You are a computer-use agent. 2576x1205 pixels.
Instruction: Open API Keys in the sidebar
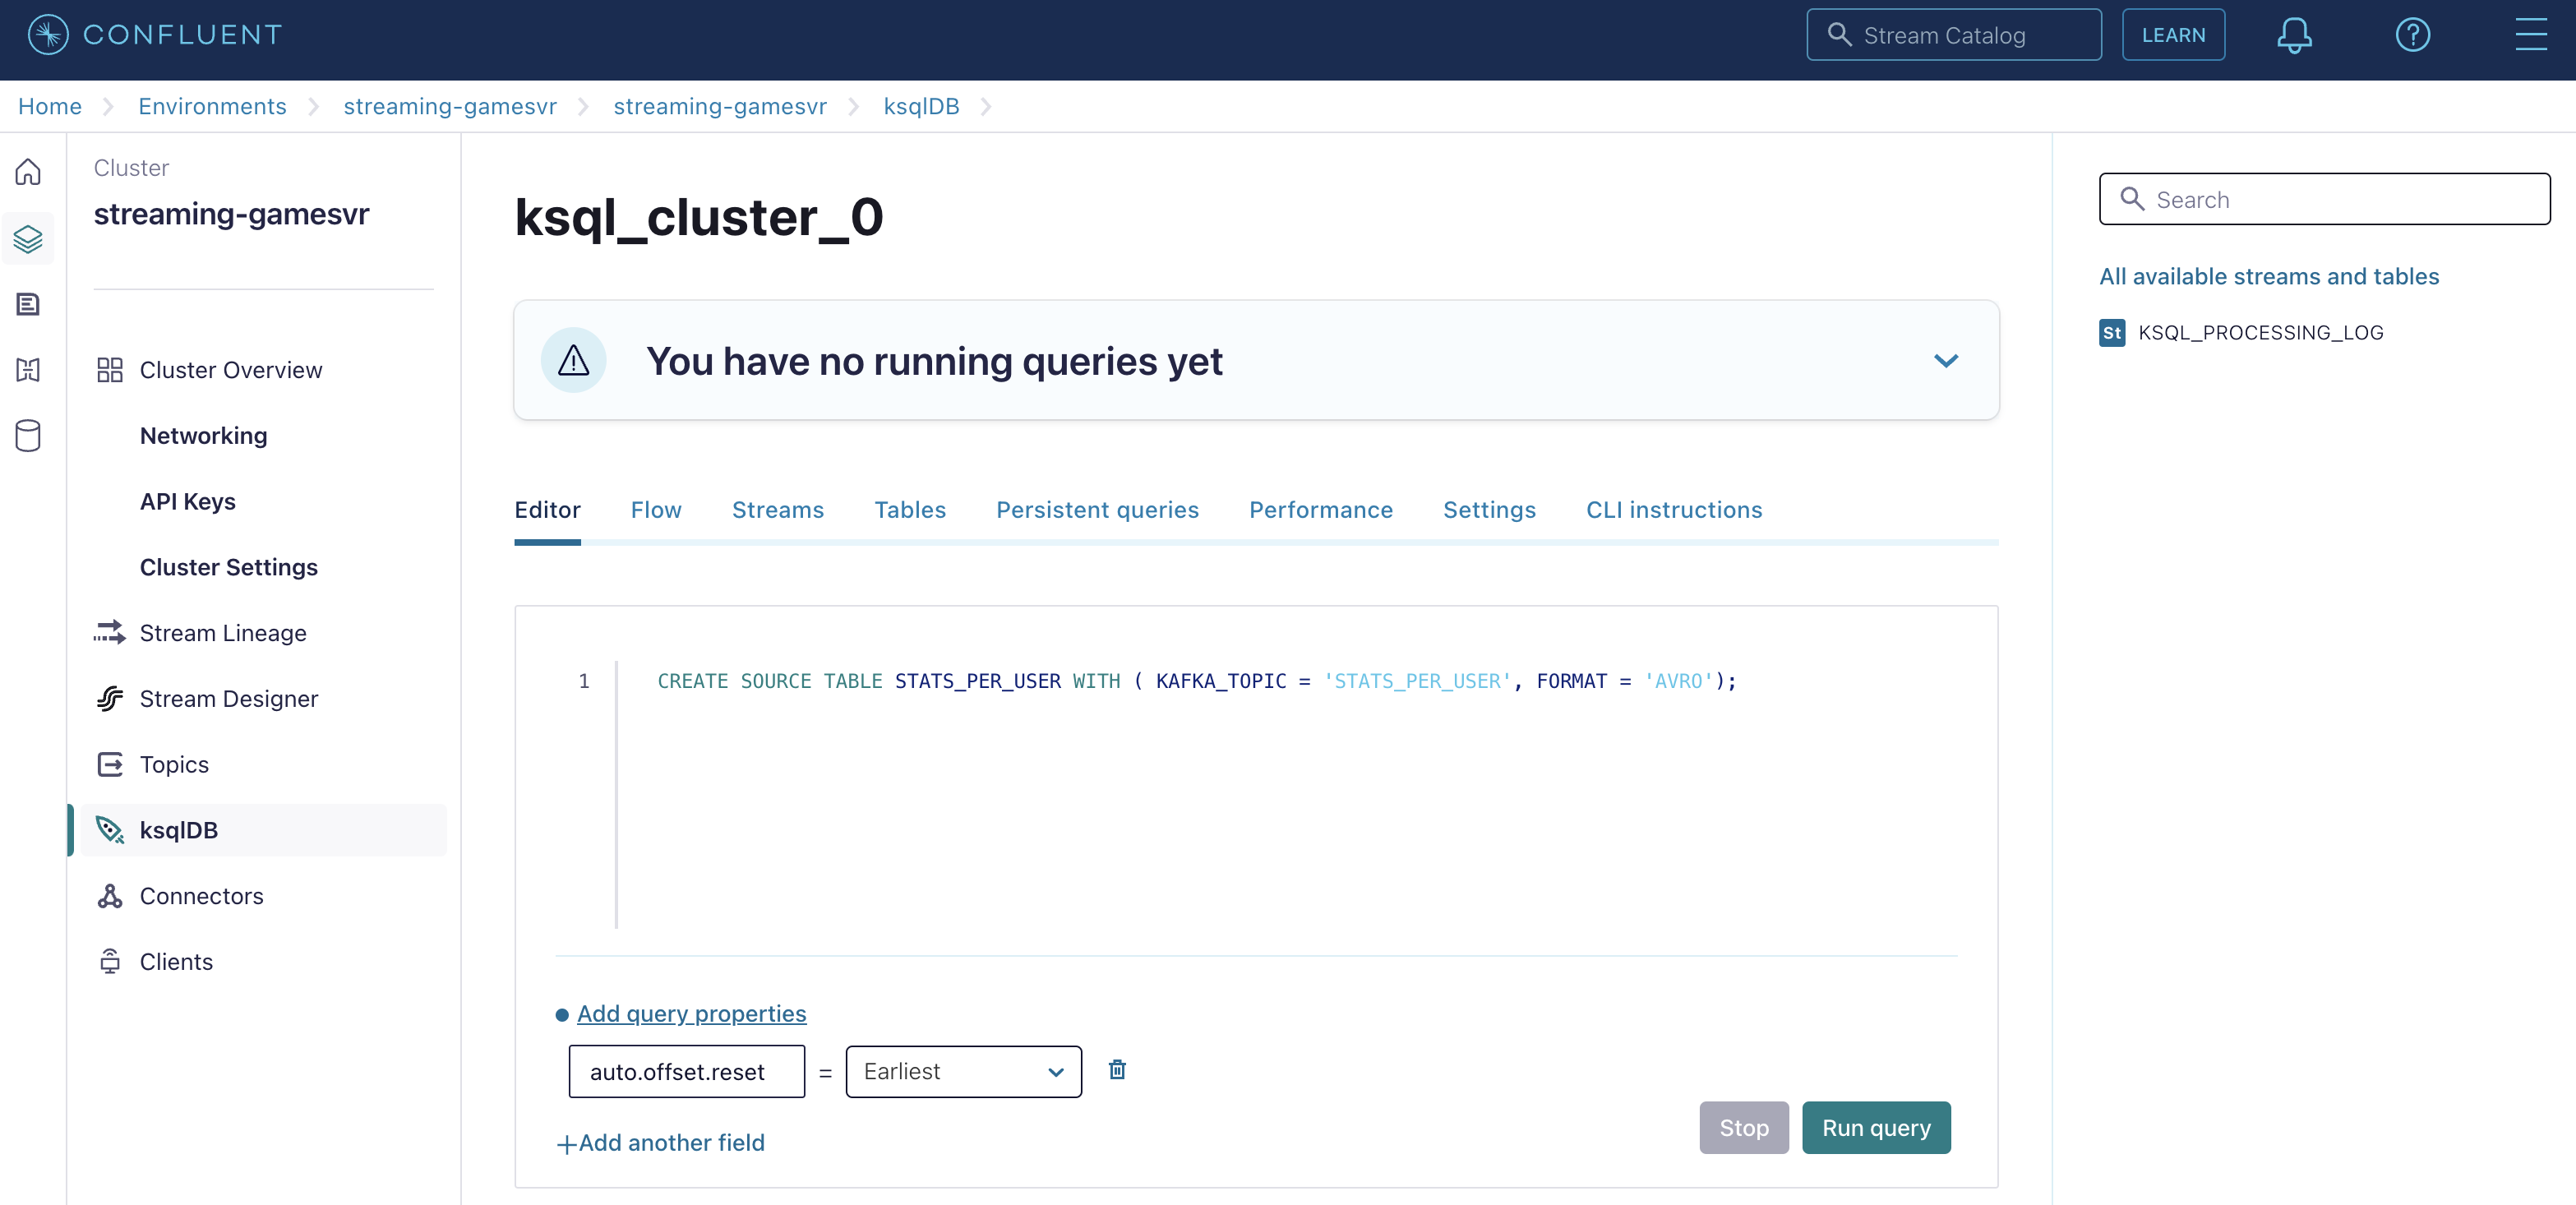click(188, 502)
